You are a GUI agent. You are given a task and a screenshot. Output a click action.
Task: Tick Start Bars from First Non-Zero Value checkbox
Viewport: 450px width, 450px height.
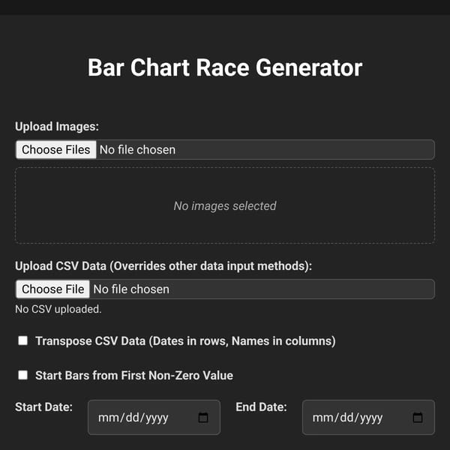23,375
